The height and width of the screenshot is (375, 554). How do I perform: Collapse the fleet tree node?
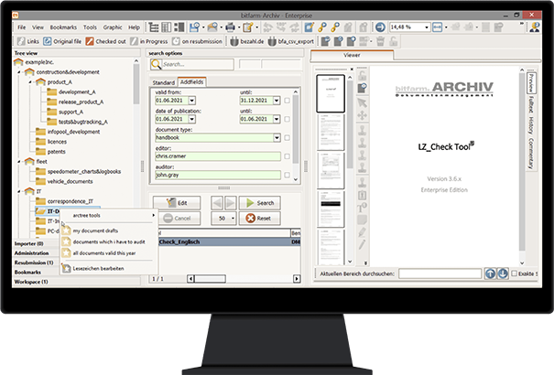(19, 162)
